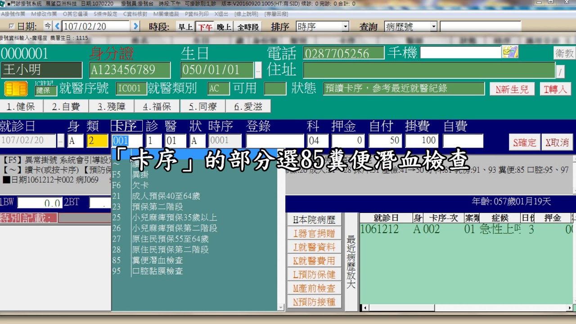
Task: Select 27 原住民預保55至64歲
Action: [194, 239]
